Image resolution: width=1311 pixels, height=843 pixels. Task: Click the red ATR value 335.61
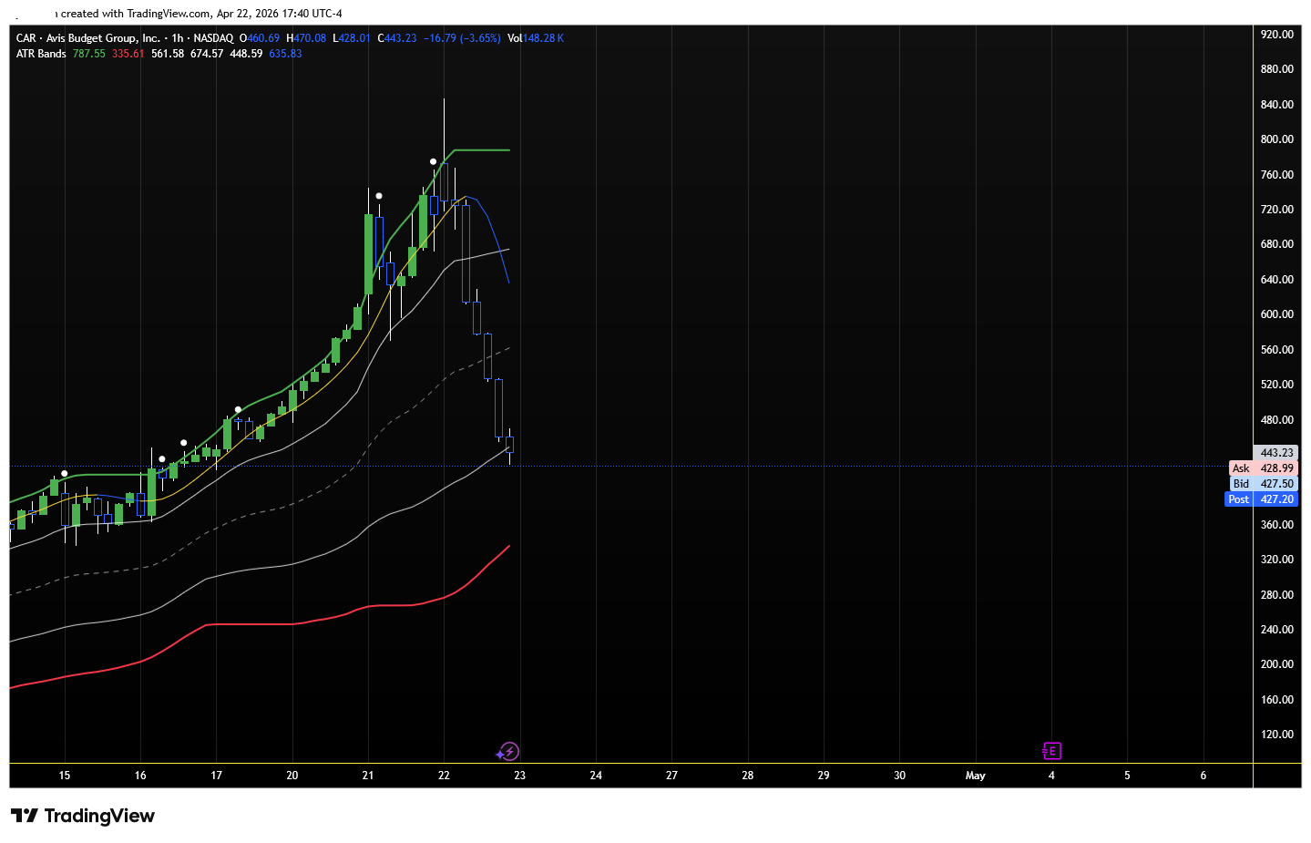128,54
